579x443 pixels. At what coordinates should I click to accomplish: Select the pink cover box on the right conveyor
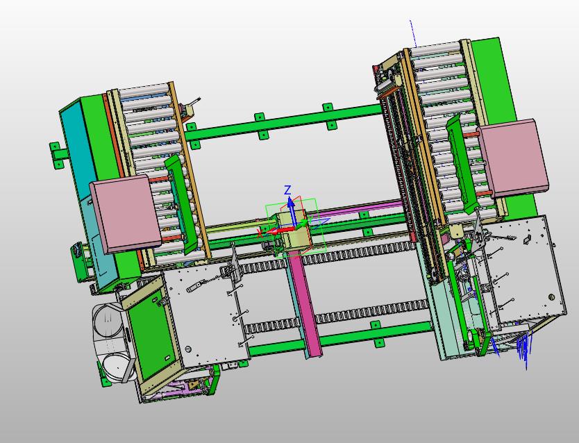513,158
